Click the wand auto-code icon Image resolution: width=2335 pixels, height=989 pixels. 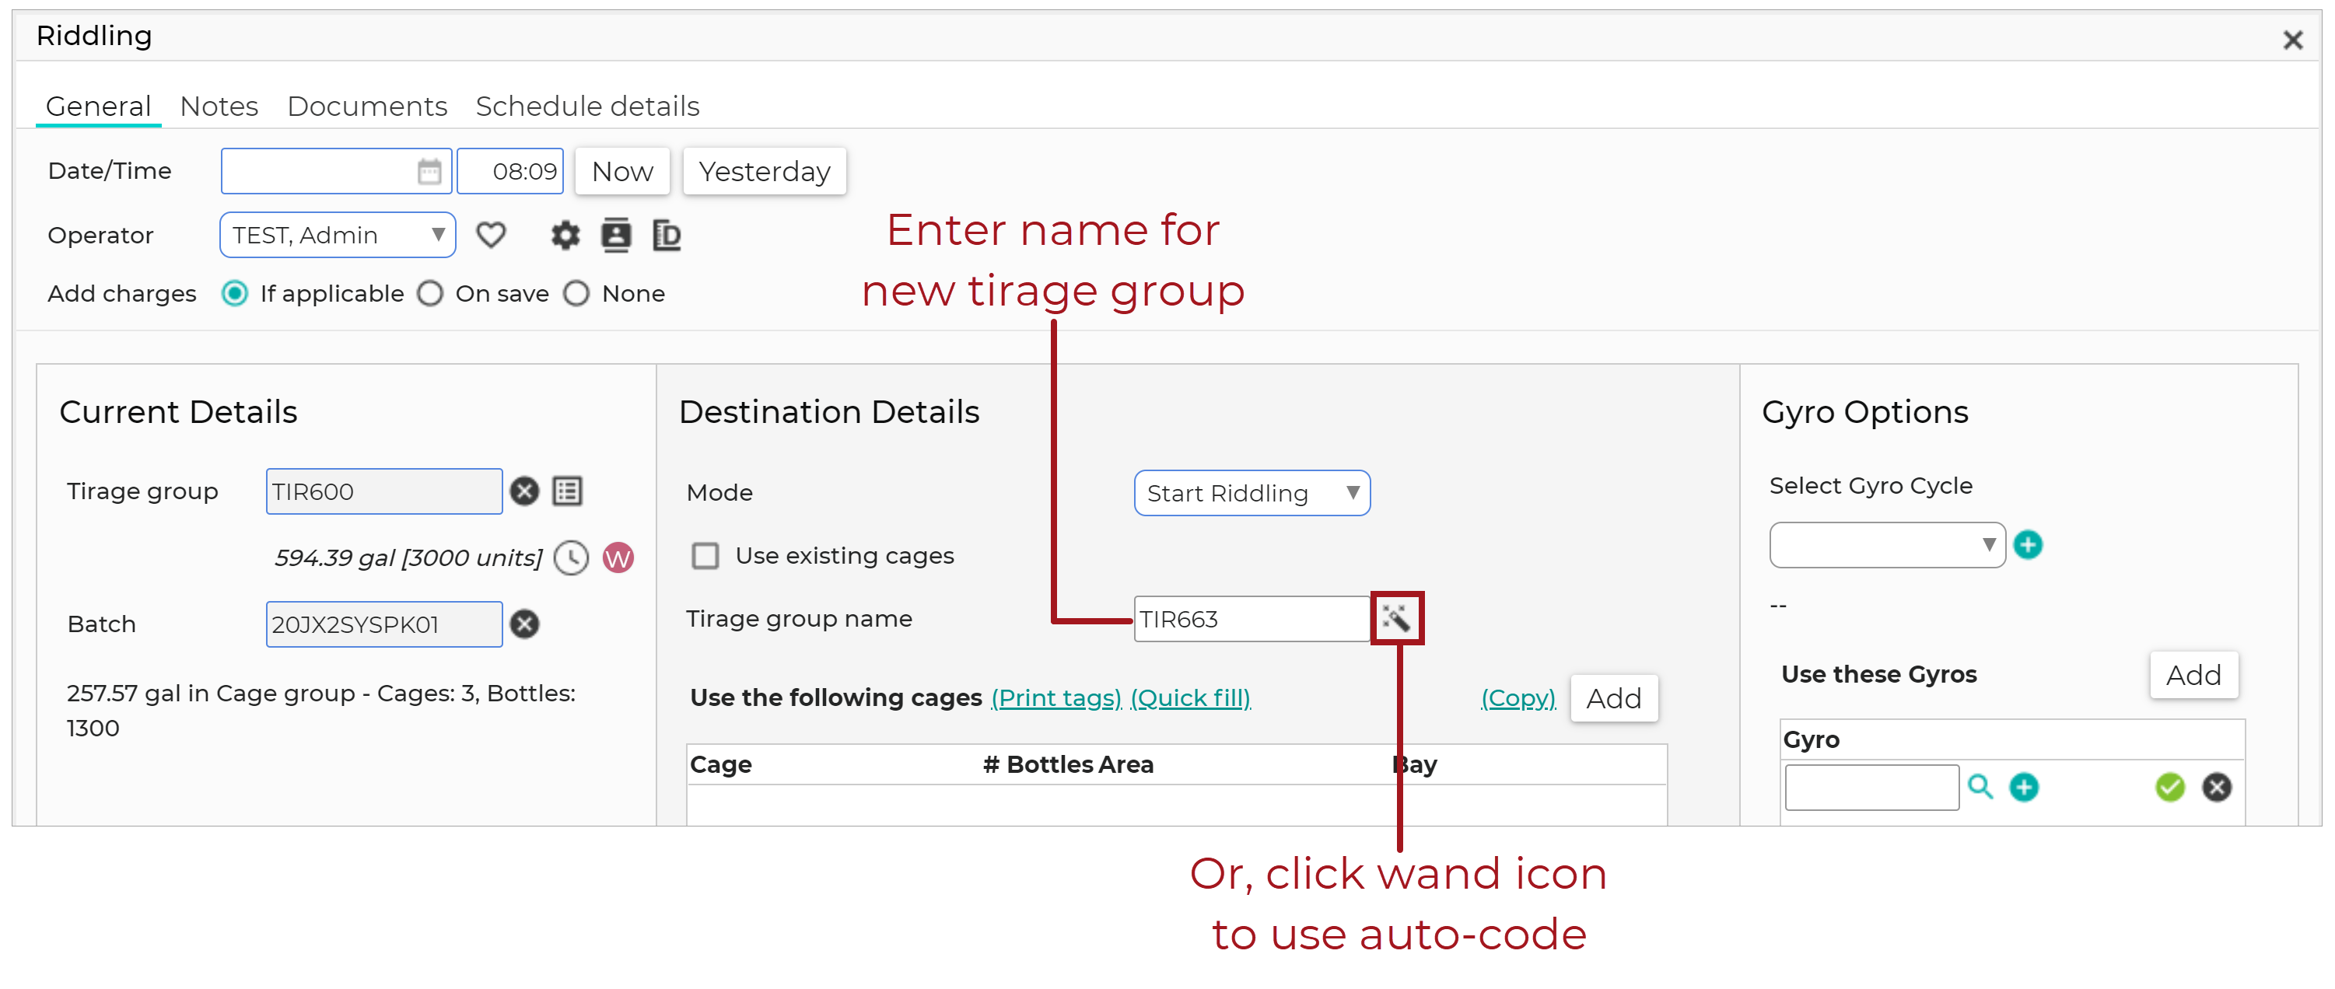tap(1397, 619)
